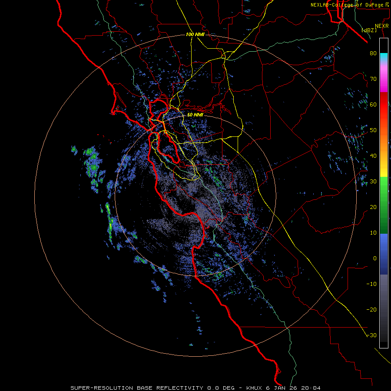Click the "KMUX" station identifier in the caption
391x391 pixels.
tap(255, 388)
